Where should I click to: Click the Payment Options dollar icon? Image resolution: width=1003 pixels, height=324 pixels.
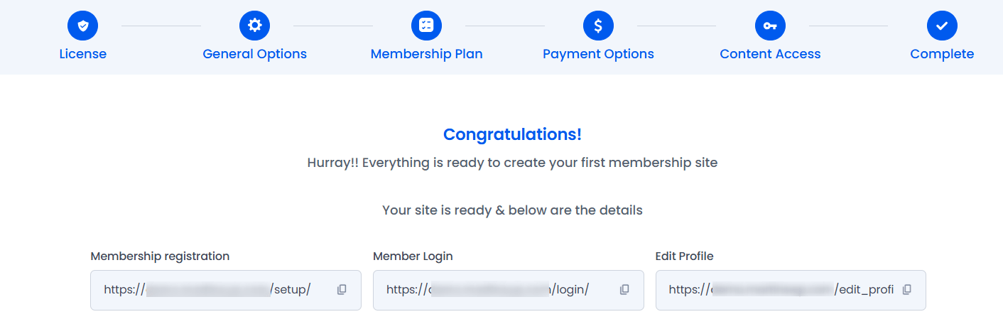(x=598, y=26)
